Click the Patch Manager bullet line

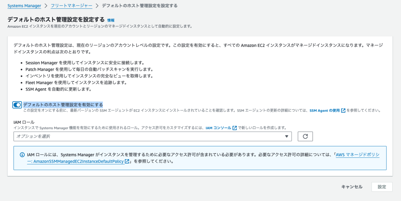tap(89, 69)
